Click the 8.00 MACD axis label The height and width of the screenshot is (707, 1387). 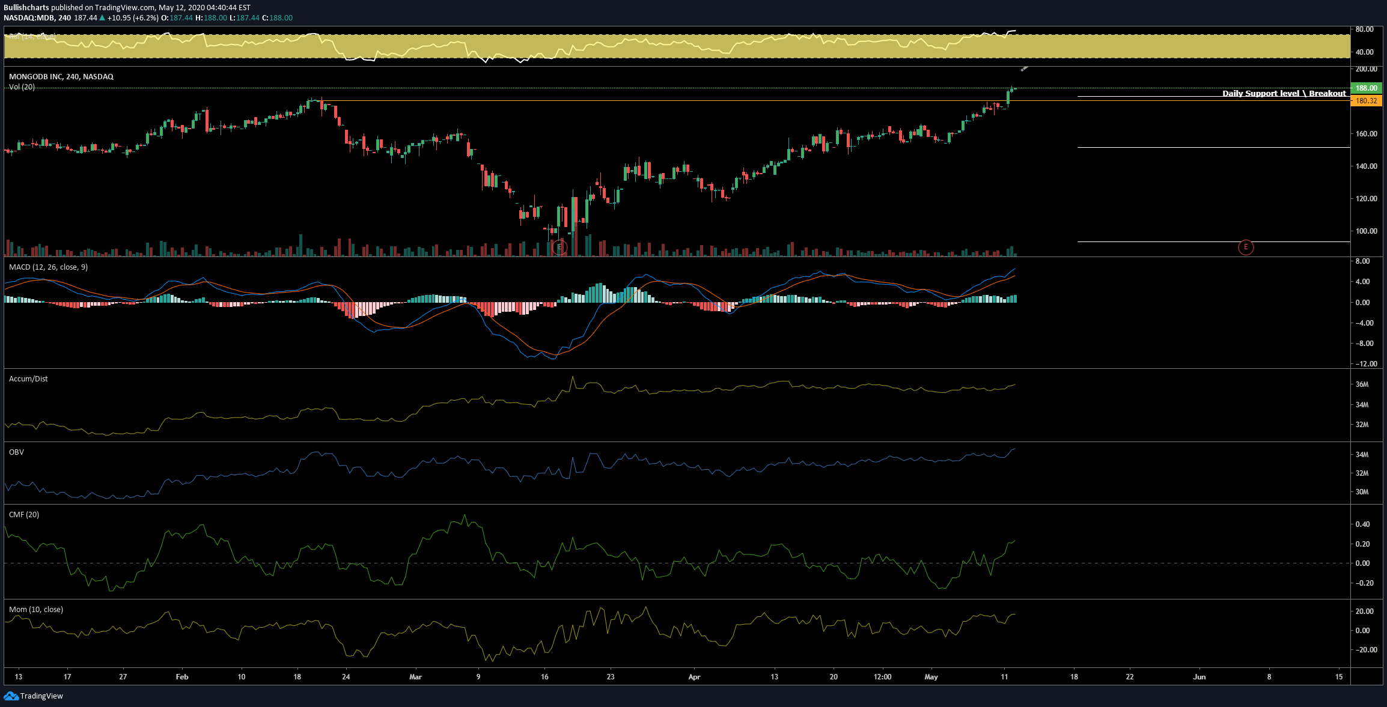tap(1363, 261)
